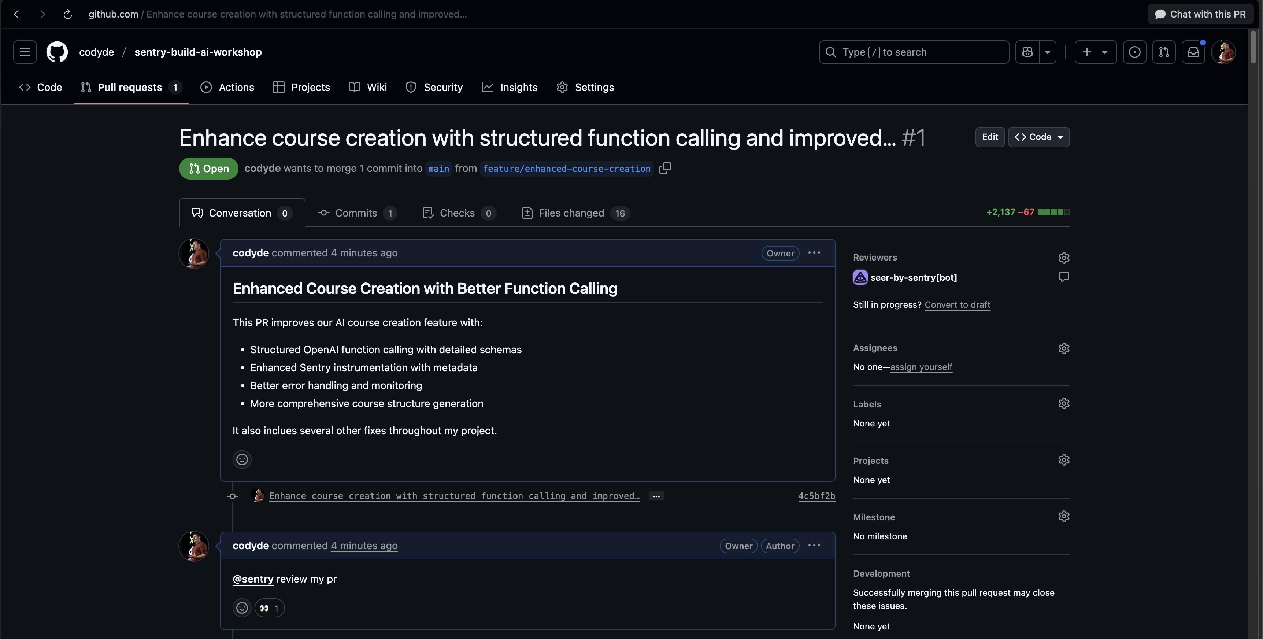Expand the Code dropdown button
1263x639 pixels.
coord(1038,137)
